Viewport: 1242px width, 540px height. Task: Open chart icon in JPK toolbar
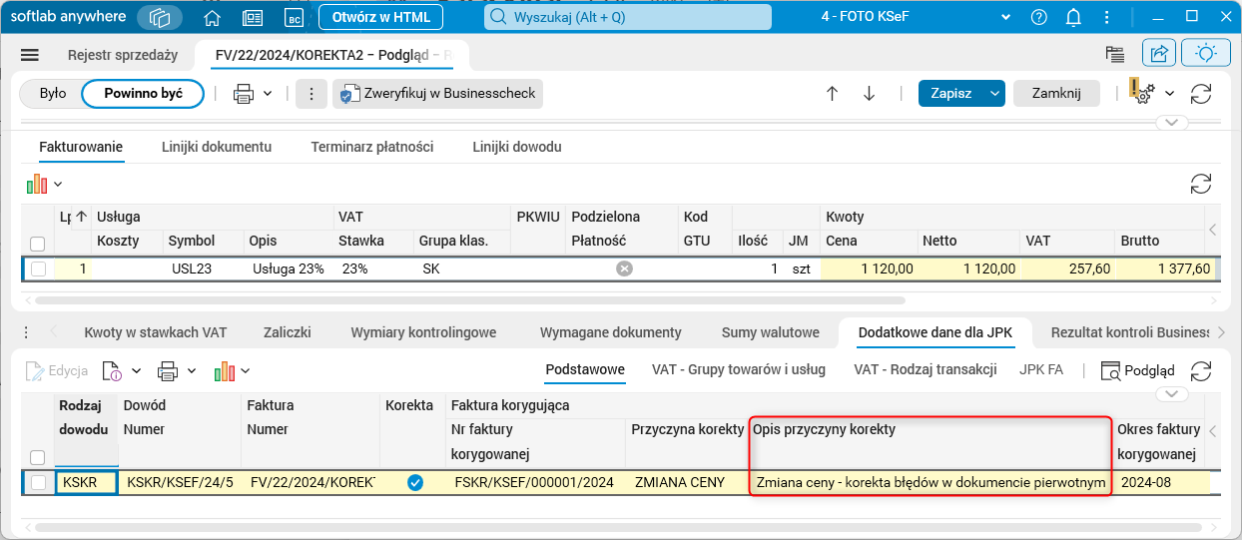[225, 371]
